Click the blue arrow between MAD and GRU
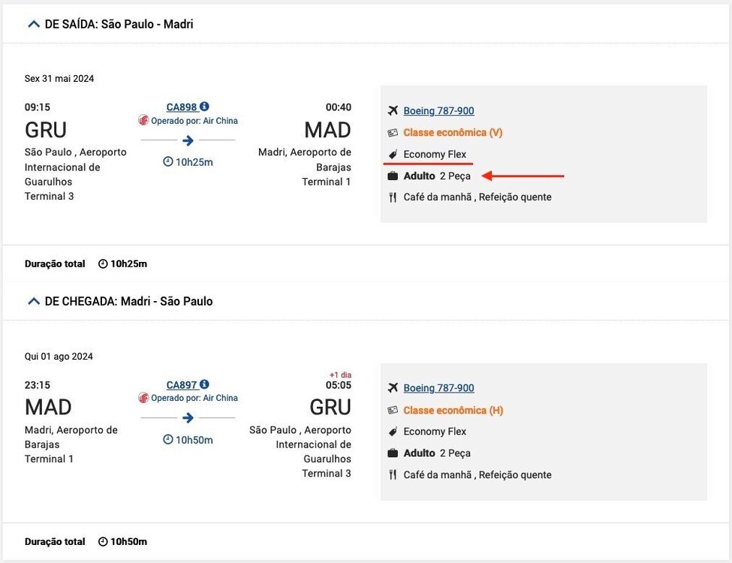 [188, 417]
